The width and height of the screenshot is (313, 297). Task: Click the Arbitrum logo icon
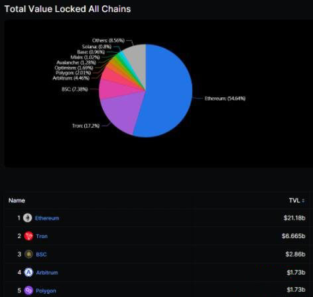pos(29,273)
